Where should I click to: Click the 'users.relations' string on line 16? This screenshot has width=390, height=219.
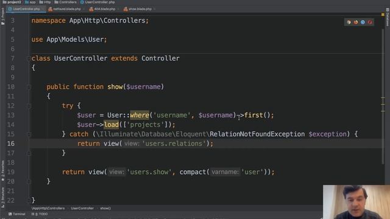(174, 144)
